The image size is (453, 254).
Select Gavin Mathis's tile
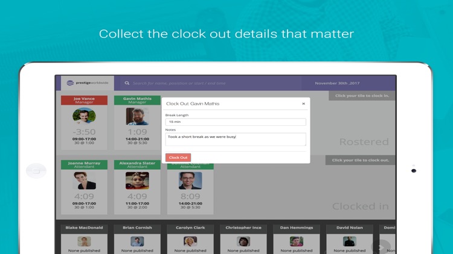137,123
